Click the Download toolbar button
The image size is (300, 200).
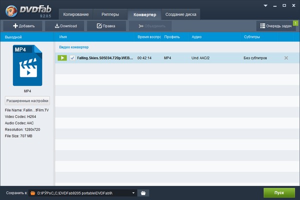(66, 25)
